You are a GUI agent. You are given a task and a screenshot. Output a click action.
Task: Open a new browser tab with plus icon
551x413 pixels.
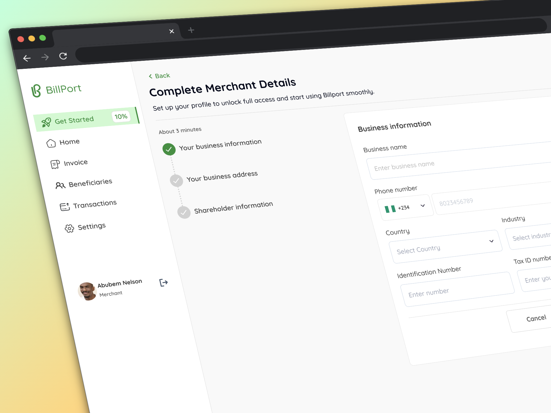[x=191, y=30]
